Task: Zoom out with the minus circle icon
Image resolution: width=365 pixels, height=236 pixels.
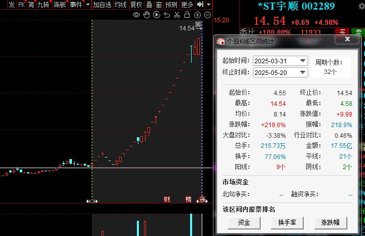Action: click(x=207, y=15)
